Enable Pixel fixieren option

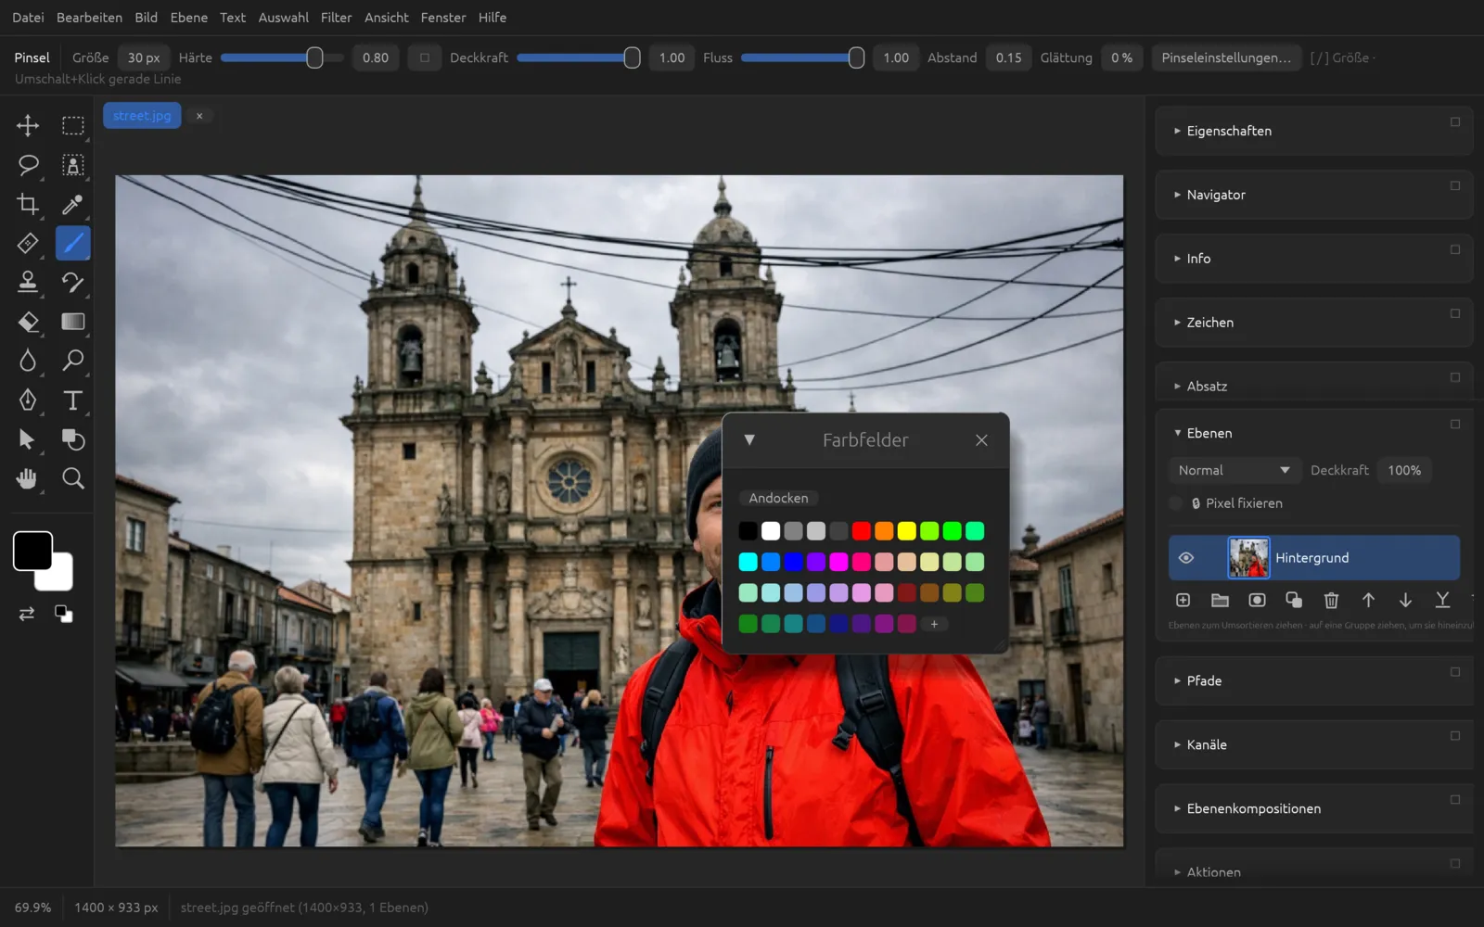[x=1176, y=503]
